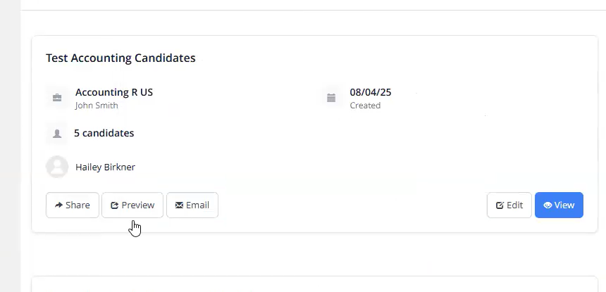Click Hailey Birkner's avatar image

point(57,167)
